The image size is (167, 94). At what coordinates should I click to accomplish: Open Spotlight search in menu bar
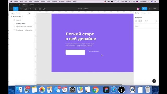149,2
